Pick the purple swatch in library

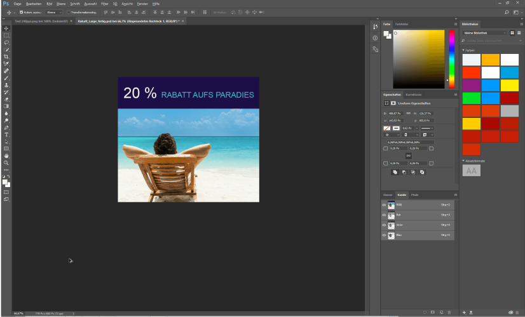472,85
